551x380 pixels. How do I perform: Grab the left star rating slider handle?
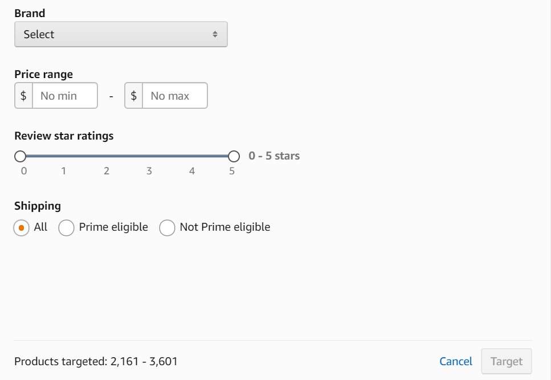click(x=20, y=156)
